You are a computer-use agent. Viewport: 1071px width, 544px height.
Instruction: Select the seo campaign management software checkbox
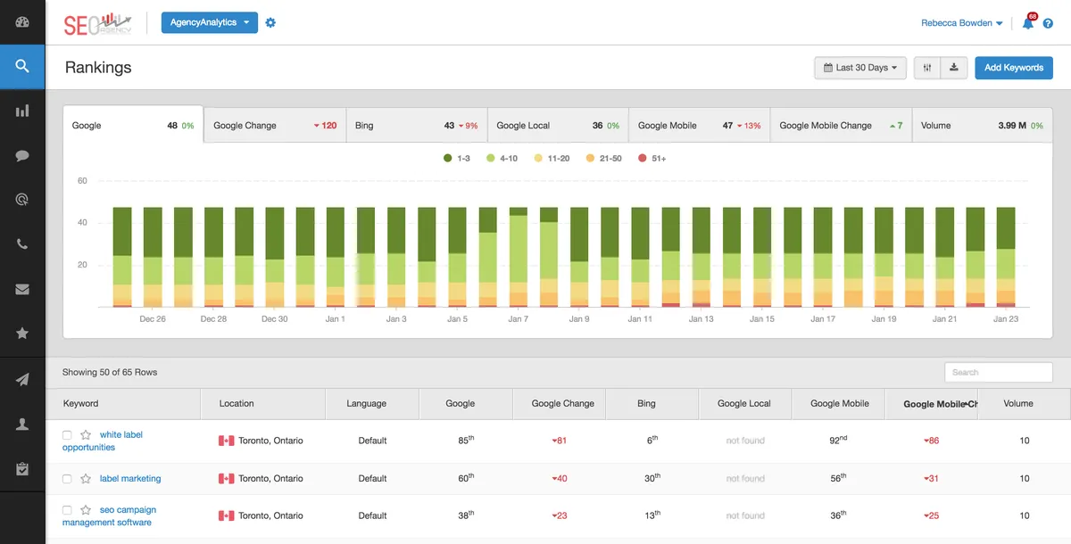tap(67, 510)
